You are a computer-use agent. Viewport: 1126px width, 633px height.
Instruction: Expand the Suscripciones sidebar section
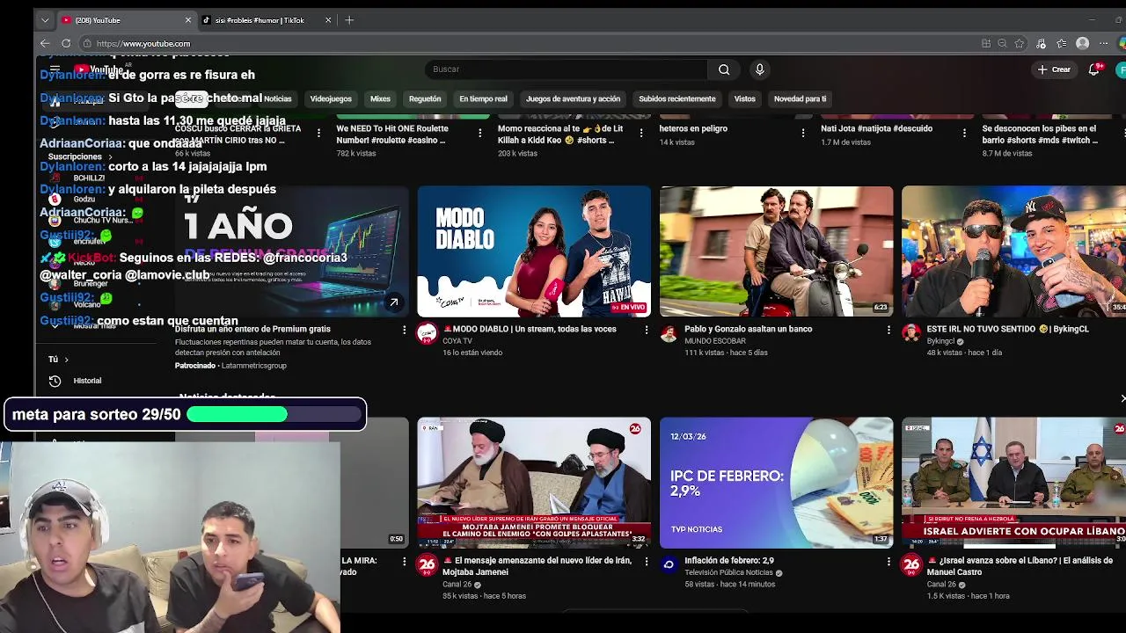tap(81, 156)
